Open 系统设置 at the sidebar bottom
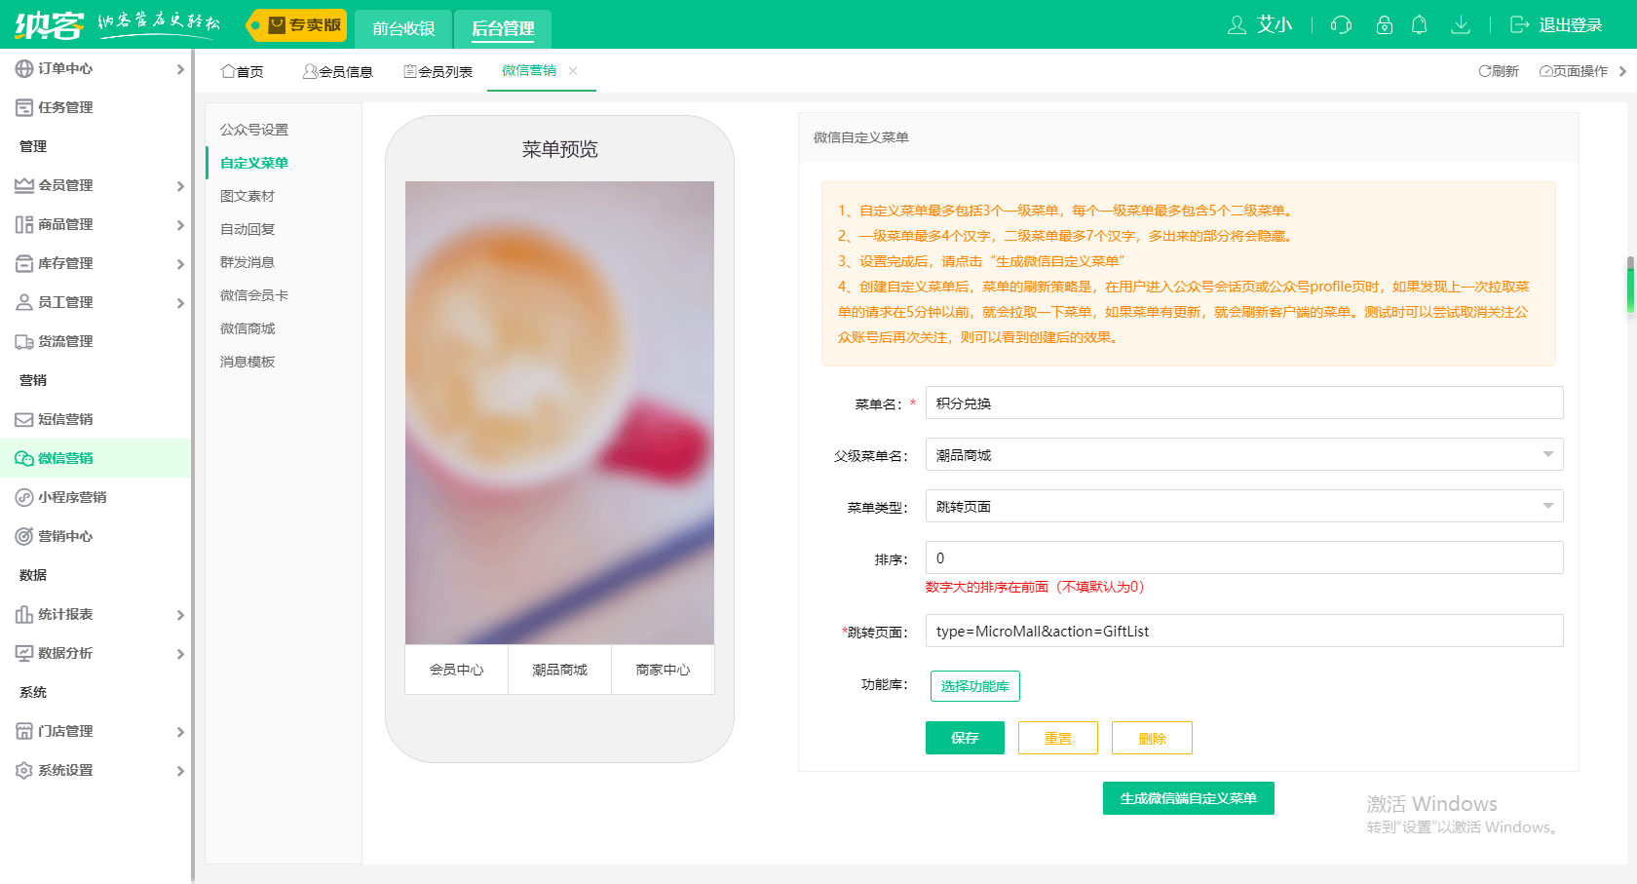 coord(61,770)
